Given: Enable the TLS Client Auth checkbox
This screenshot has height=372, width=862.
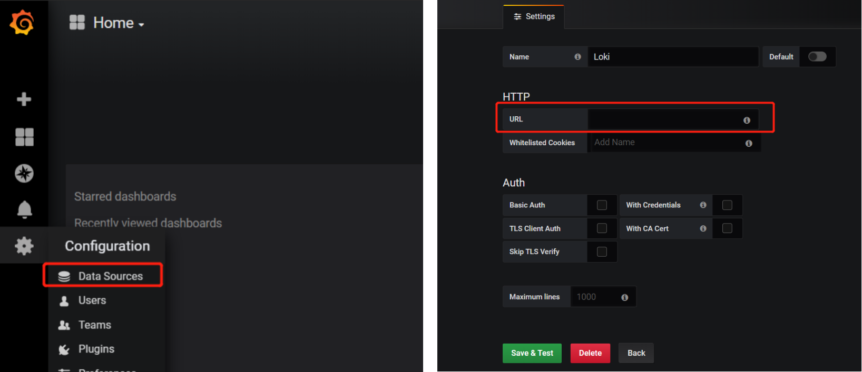Looking at the screenshot, I should coord(602,228).
